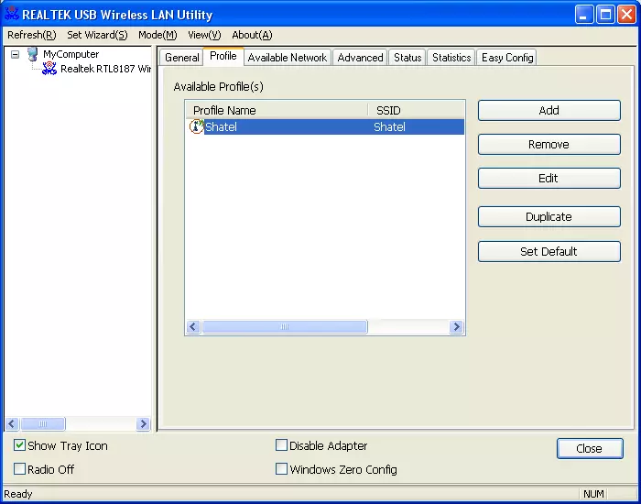The height and width of the screenshot is (504, 641).
Task: Toggle Show Tray Icon checkbox
Action: tap(19, 445)
